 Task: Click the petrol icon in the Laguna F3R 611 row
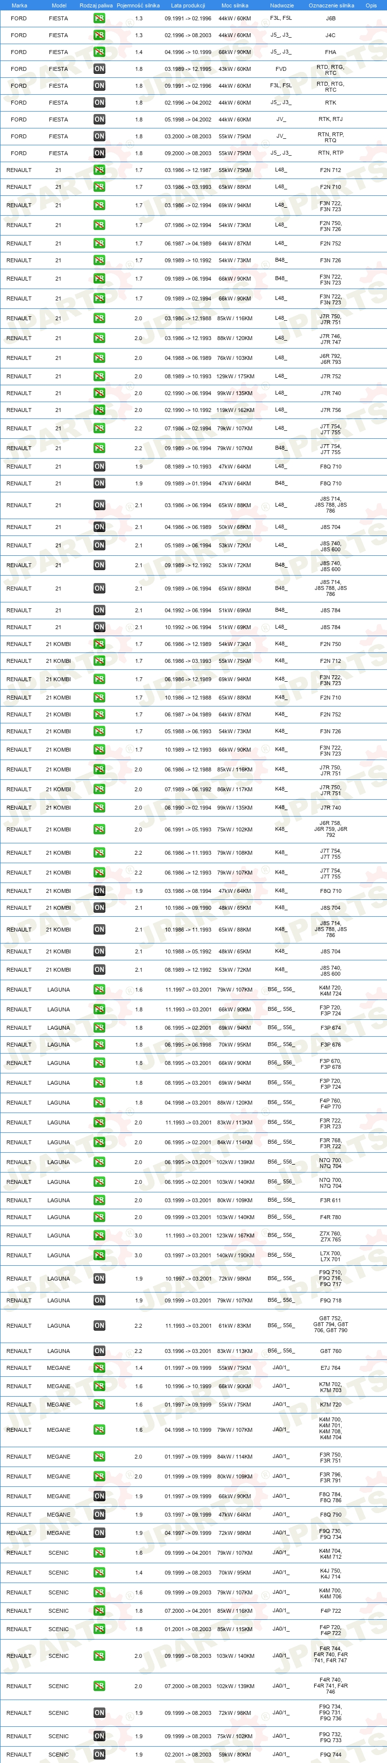[99, 1200]
